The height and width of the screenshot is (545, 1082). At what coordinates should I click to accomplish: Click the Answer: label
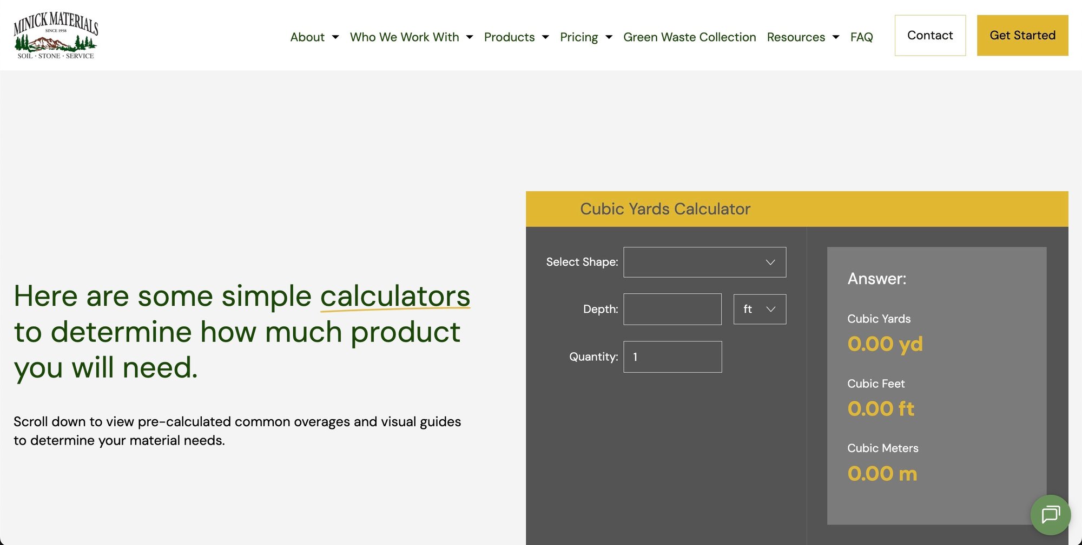point(876,279)
